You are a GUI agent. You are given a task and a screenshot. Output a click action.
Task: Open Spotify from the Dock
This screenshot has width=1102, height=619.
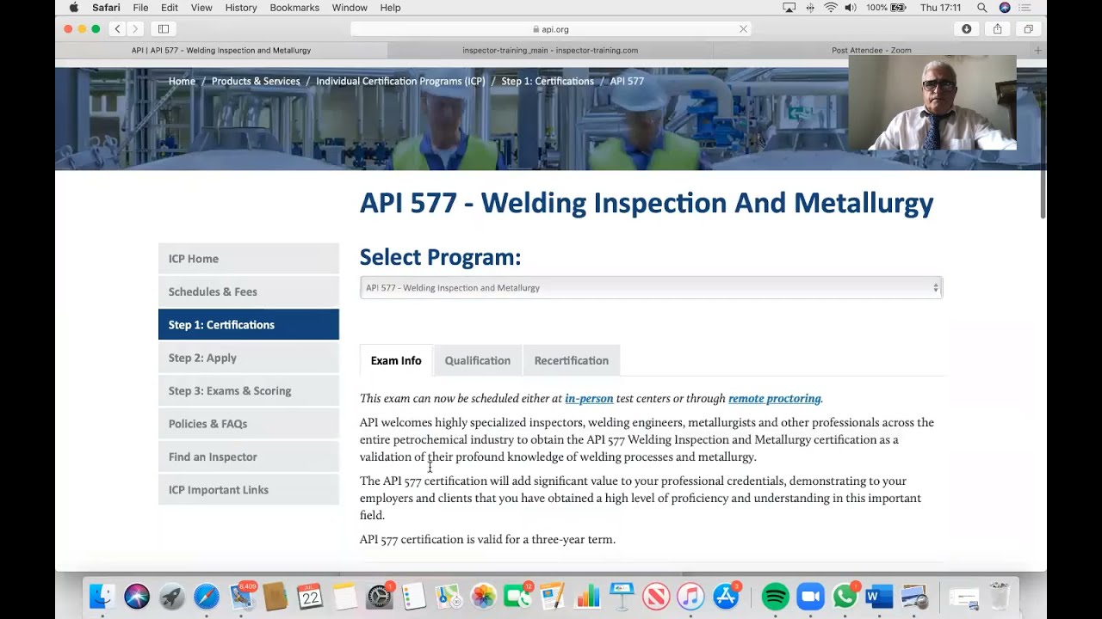click(x=776, y=596)
